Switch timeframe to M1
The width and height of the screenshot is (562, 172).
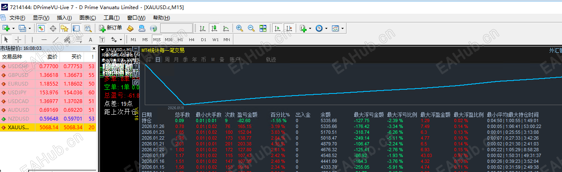pos(134,39)
